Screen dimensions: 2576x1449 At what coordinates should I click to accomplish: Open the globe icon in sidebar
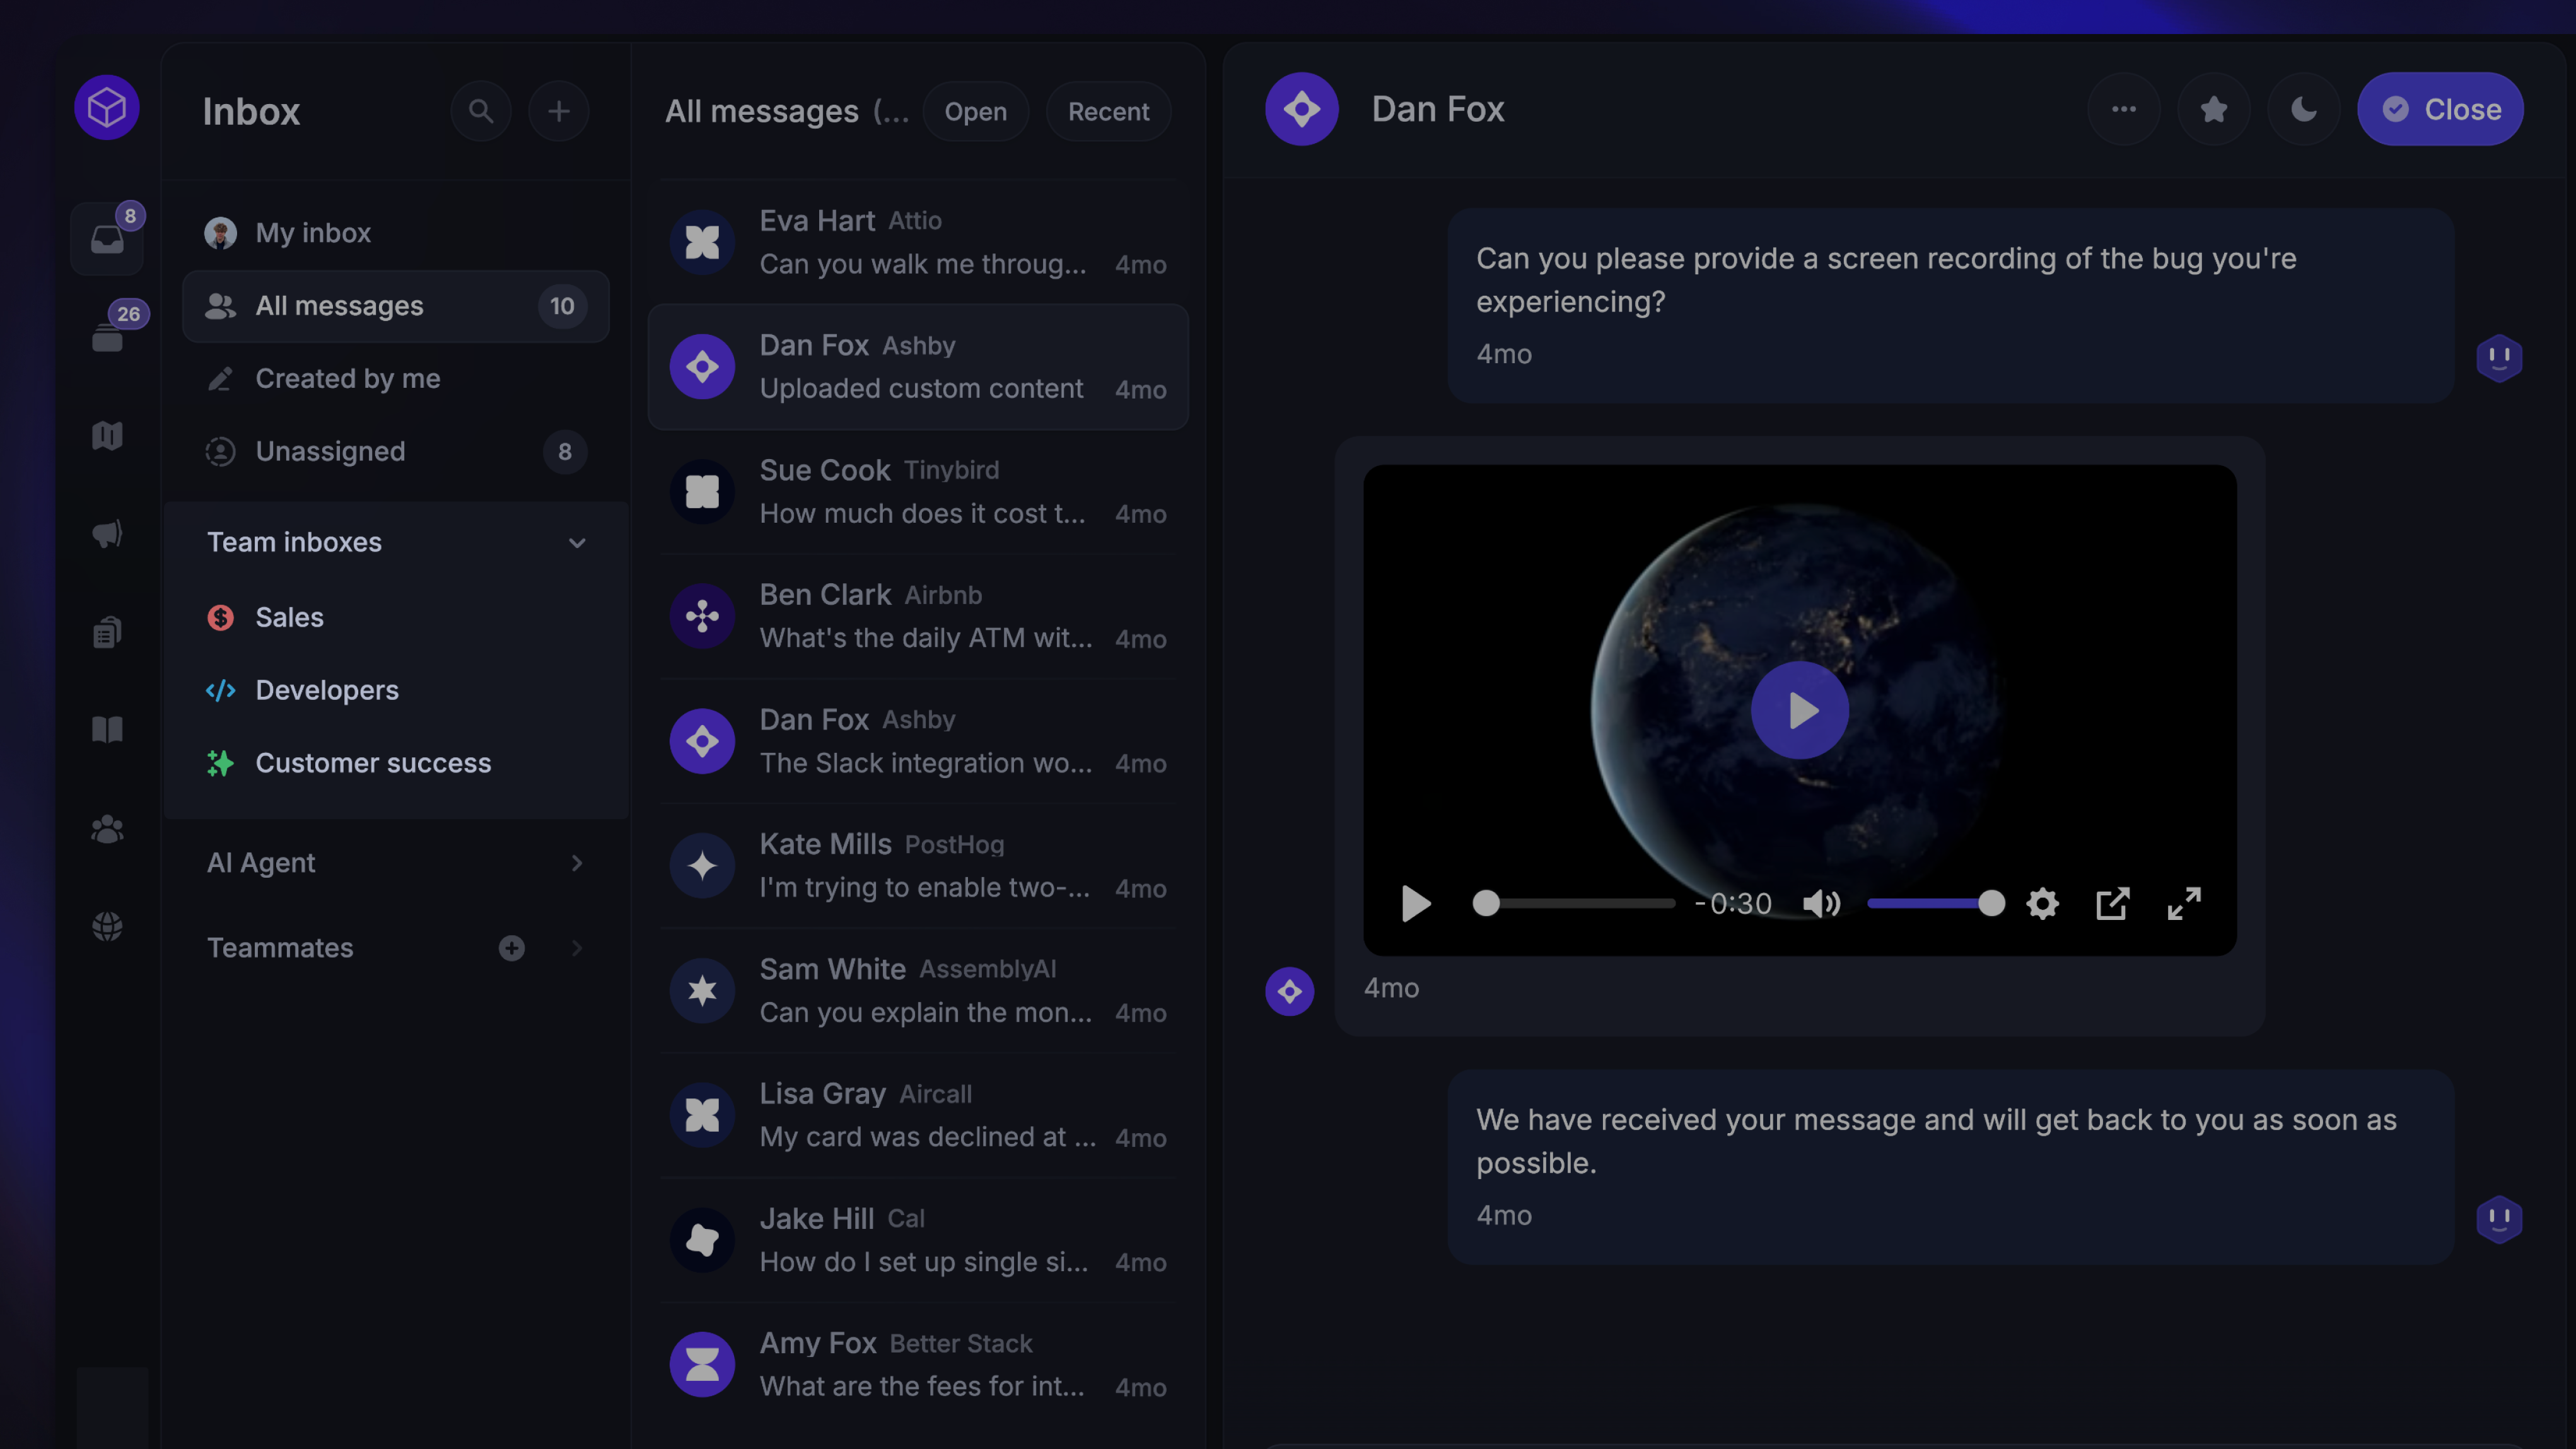107,926
